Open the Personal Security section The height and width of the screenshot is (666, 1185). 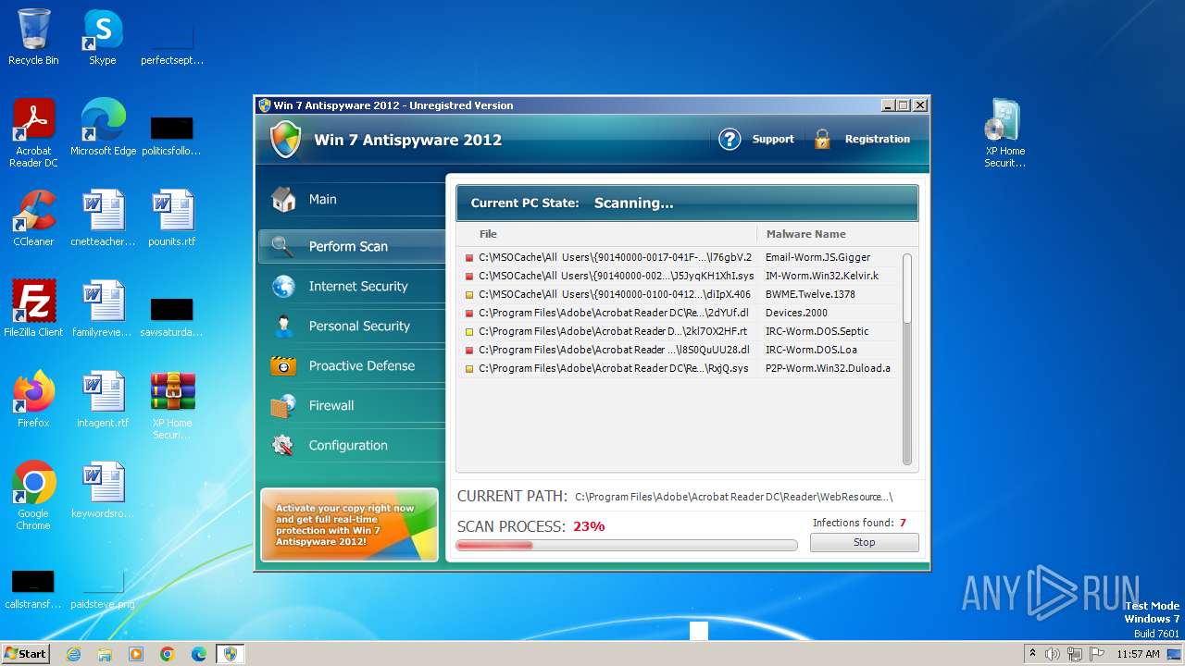click(351, 326)
